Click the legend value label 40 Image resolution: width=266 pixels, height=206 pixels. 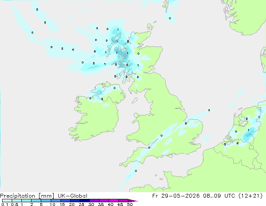point(110,204)
